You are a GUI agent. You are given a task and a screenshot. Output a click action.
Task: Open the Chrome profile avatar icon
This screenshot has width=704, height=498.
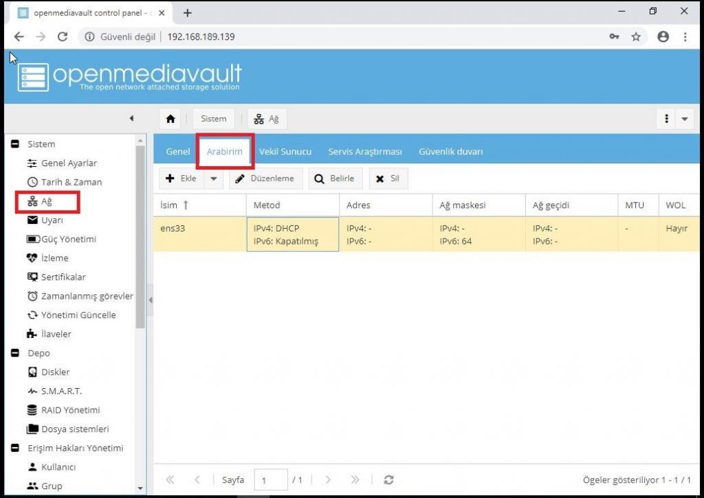tap(663, 37)
